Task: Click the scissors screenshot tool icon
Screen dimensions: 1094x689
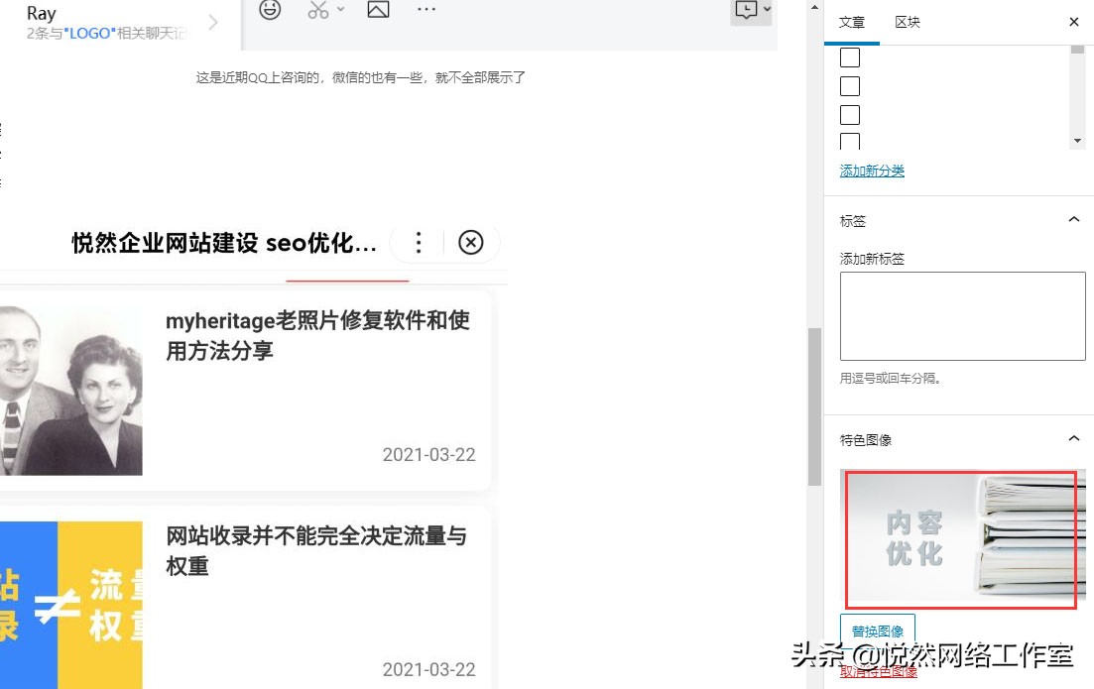Action: pyautogui.click(x=317, y=10)
